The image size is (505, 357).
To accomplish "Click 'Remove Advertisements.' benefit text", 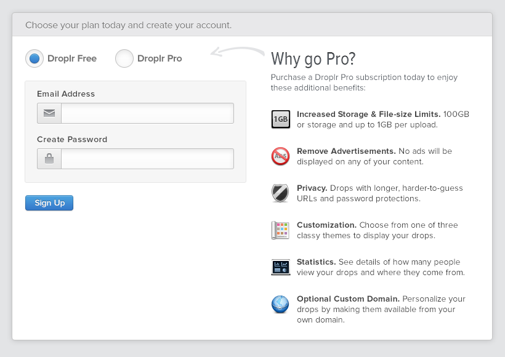I will pyautogui.click(x=346, y=151).
